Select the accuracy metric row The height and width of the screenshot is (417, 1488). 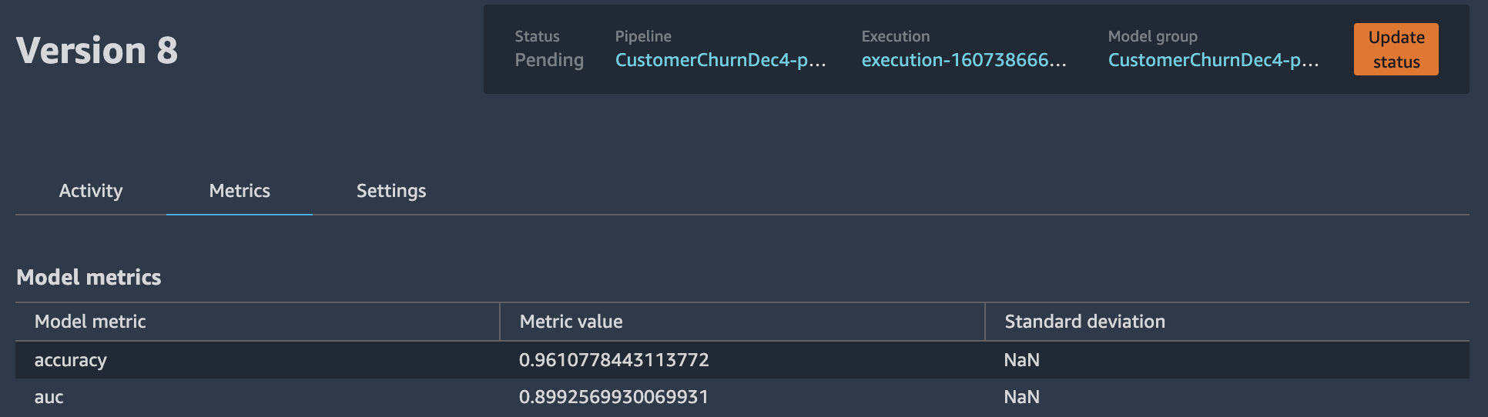742,360
